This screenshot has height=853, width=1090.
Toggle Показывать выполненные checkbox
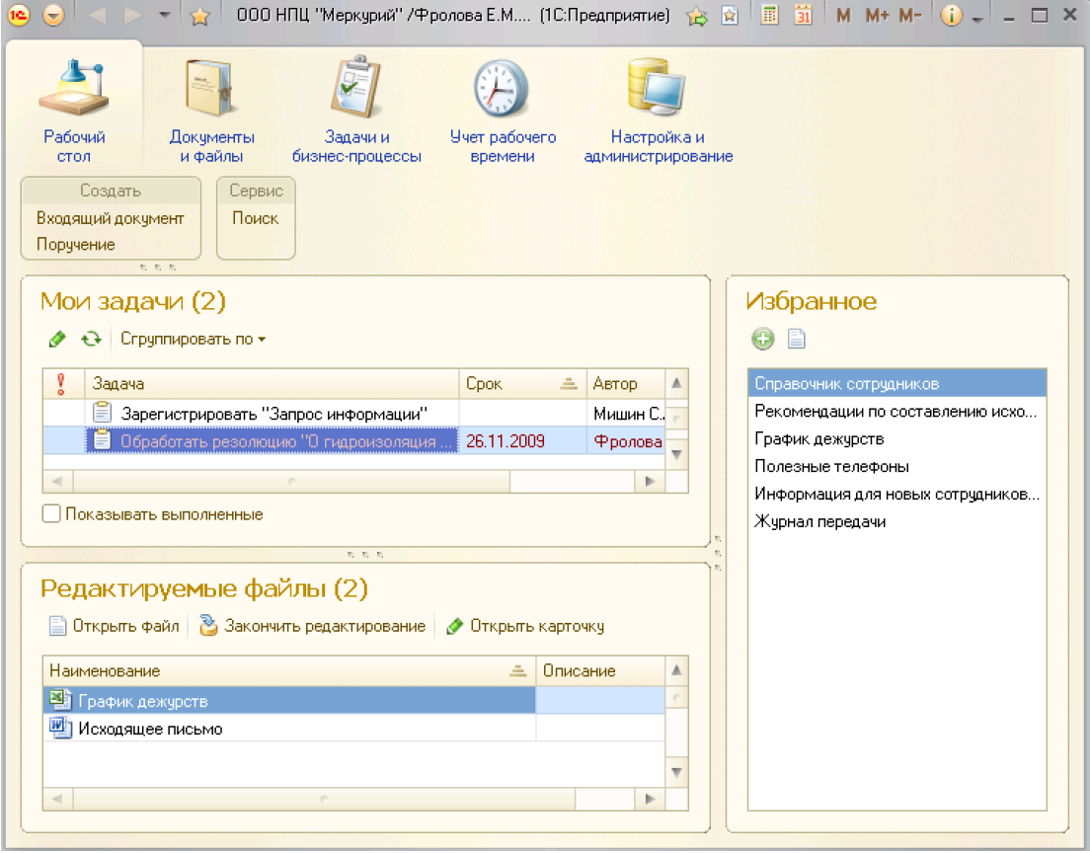(50, 513)
